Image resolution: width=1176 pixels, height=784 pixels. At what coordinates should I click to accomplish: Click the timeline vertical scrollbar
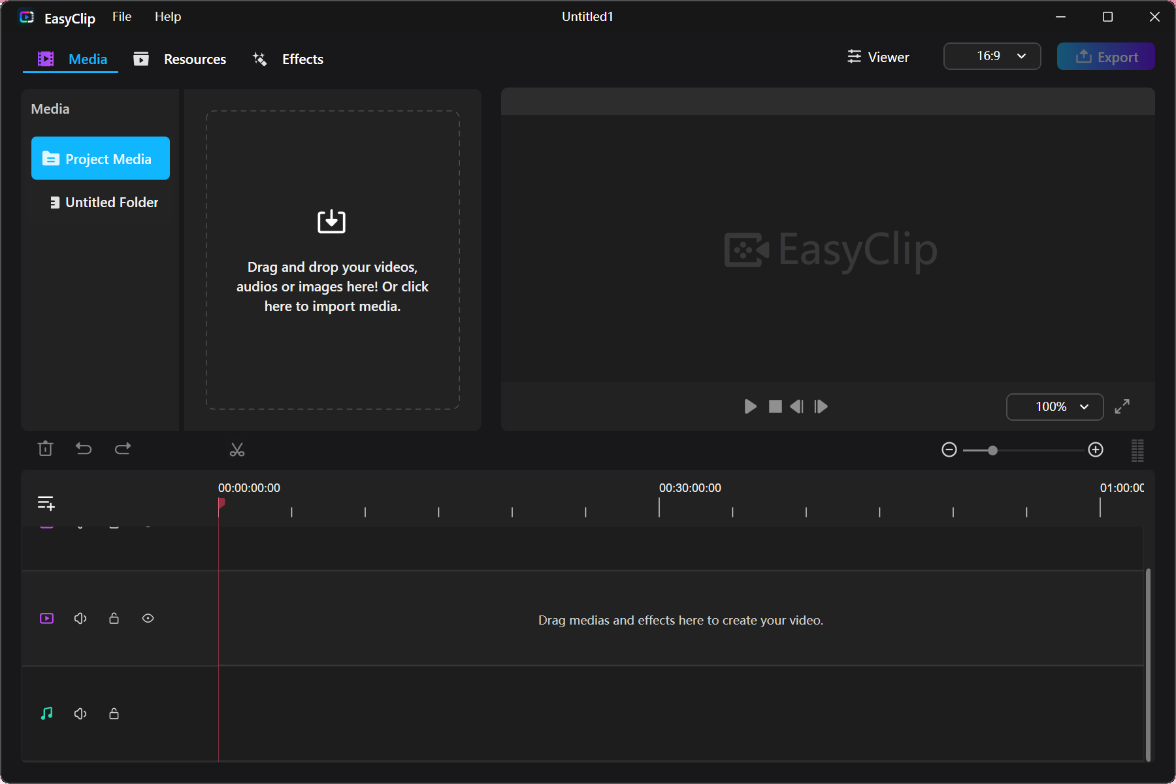1148,664
